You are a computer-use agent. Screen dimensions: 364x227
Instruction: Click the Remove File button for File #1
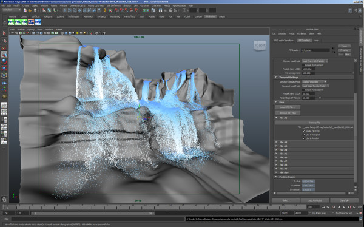click(314, 123)
